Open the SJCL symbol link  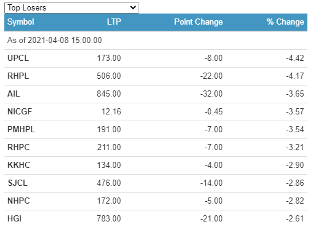pyautogui.click(x=17, y=183)
